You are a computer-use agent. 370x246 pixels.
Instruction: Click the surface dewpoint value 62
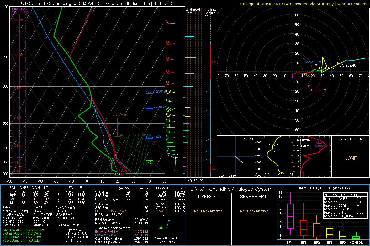pos(117,175)
